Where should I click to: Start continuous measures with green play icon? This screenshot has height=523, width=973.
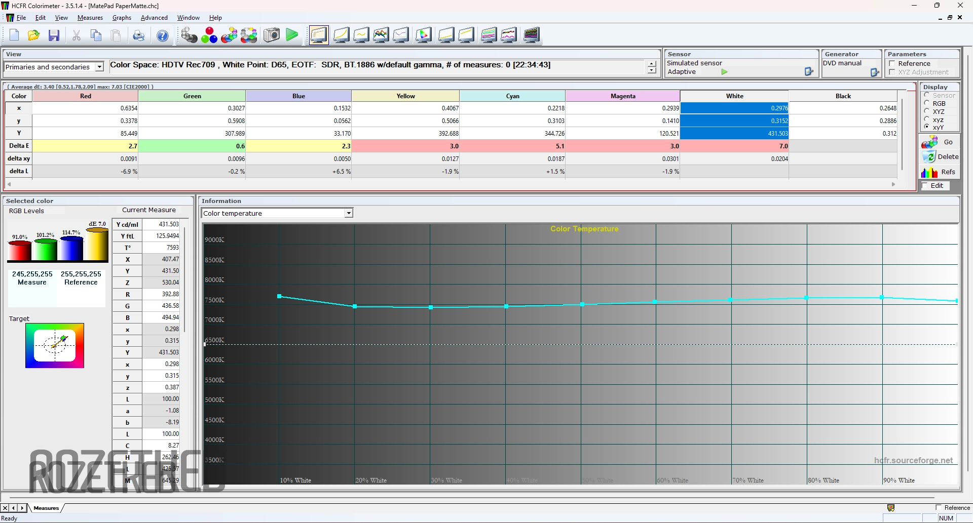292,35
